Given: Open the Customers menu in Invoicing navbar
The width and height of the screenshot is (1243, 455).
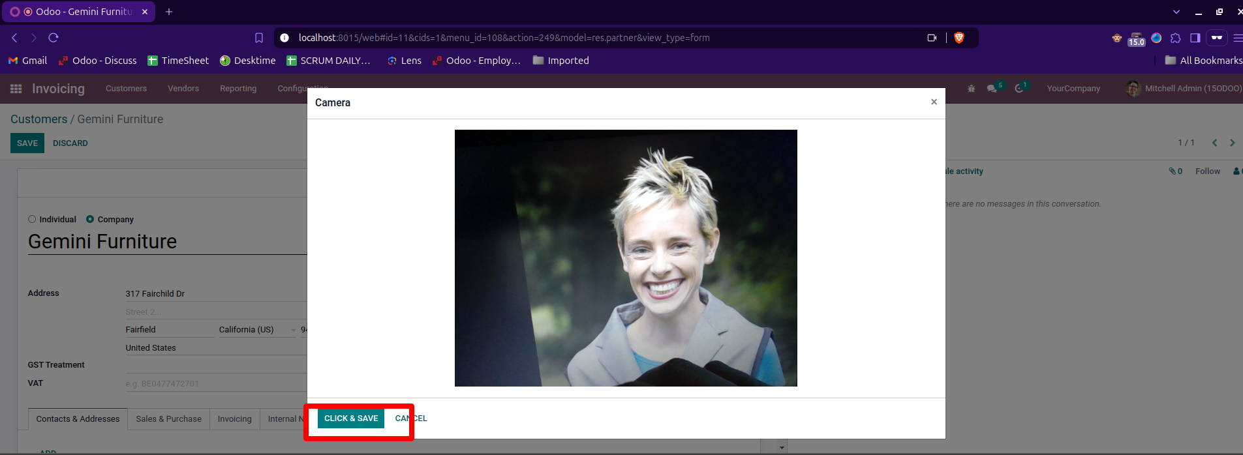Looking at the screenshot, I should point(126,89).
